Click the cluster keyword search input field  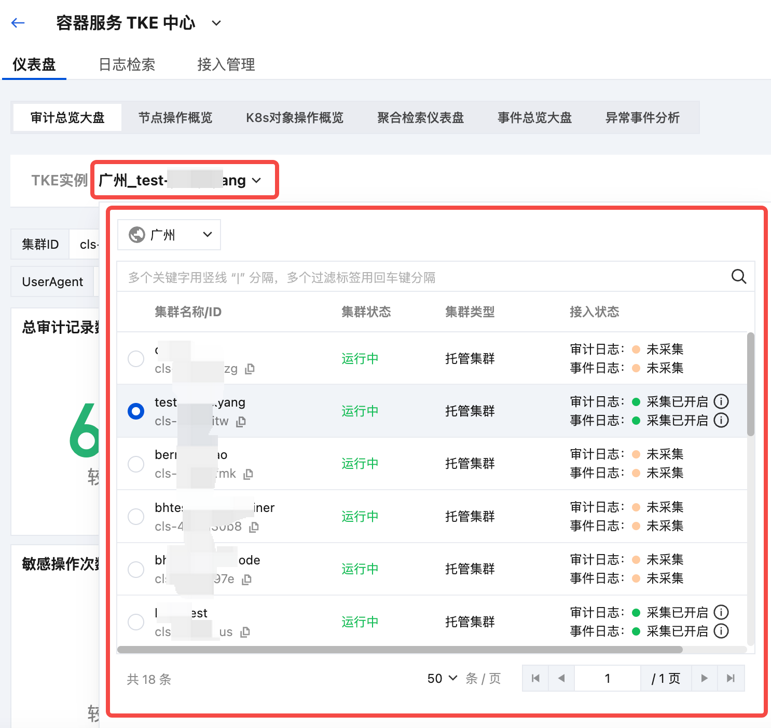click(x=424, y=277)
